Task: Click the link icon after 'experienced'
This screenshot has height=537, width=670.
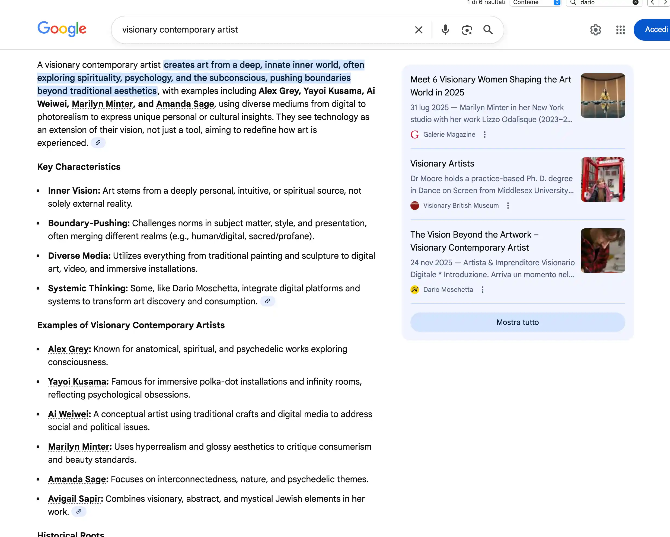Action: [x=98, y=143]
